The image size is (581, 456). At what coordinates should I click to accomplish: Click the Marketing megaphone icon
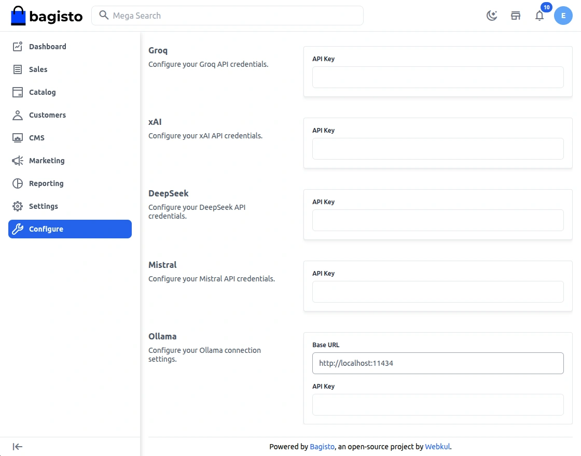point(18,161)
